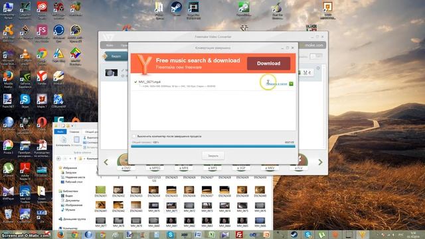The image size is (425, 239).
Task: Open the Главная tab in Explorer ribbon
Action: (74, 131)
